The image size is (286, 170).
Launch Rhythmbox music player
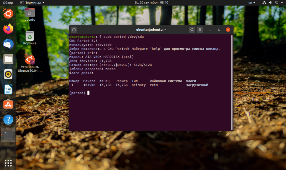8,74
